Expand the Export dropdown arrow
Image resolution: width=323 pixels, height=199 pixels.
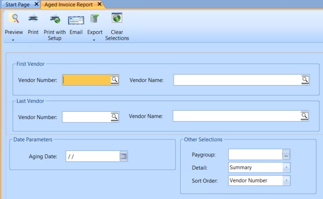tap(95, 40)
